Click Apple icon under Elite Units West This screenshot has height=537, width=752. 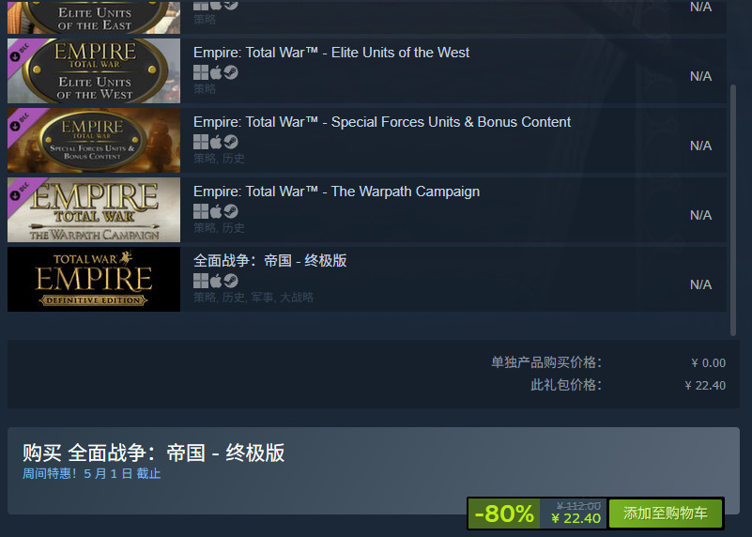[x=216, y=72]
